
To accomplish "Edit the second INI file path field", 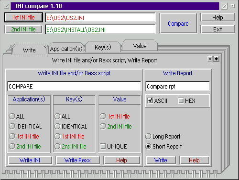I will [100, 30].
